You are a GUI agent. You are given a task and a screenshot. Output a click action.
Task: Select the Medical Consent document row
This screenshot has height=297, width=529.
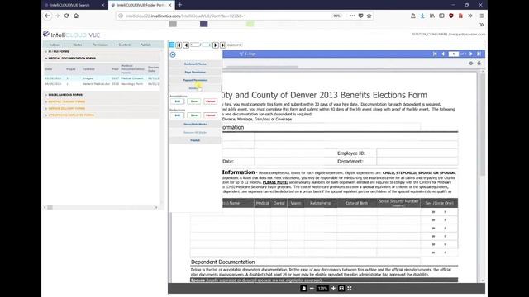pyautogui.click(x=102, y=78)
